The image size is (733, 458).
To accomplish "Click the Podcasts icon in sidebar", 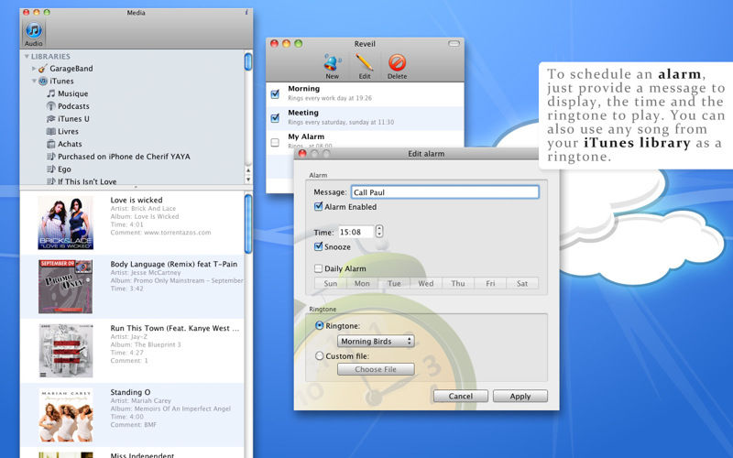I will tap(51, 106).
